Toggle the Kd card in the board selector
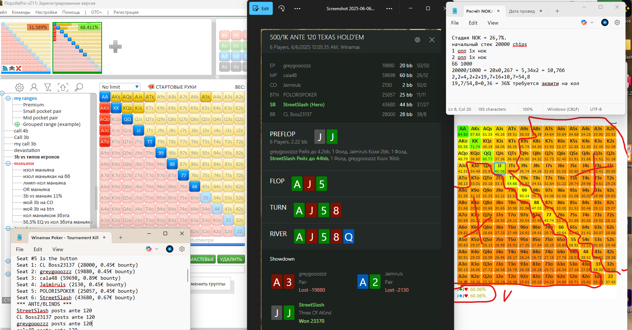Image resolution: width=632 pixels, height=330 pixels. coord(236,56)
